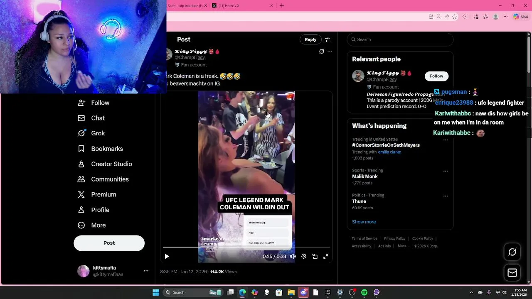Mute the video using the volume icon
Image resolution: width=532 pixels, height=299 pixels.
pos(293,257)
